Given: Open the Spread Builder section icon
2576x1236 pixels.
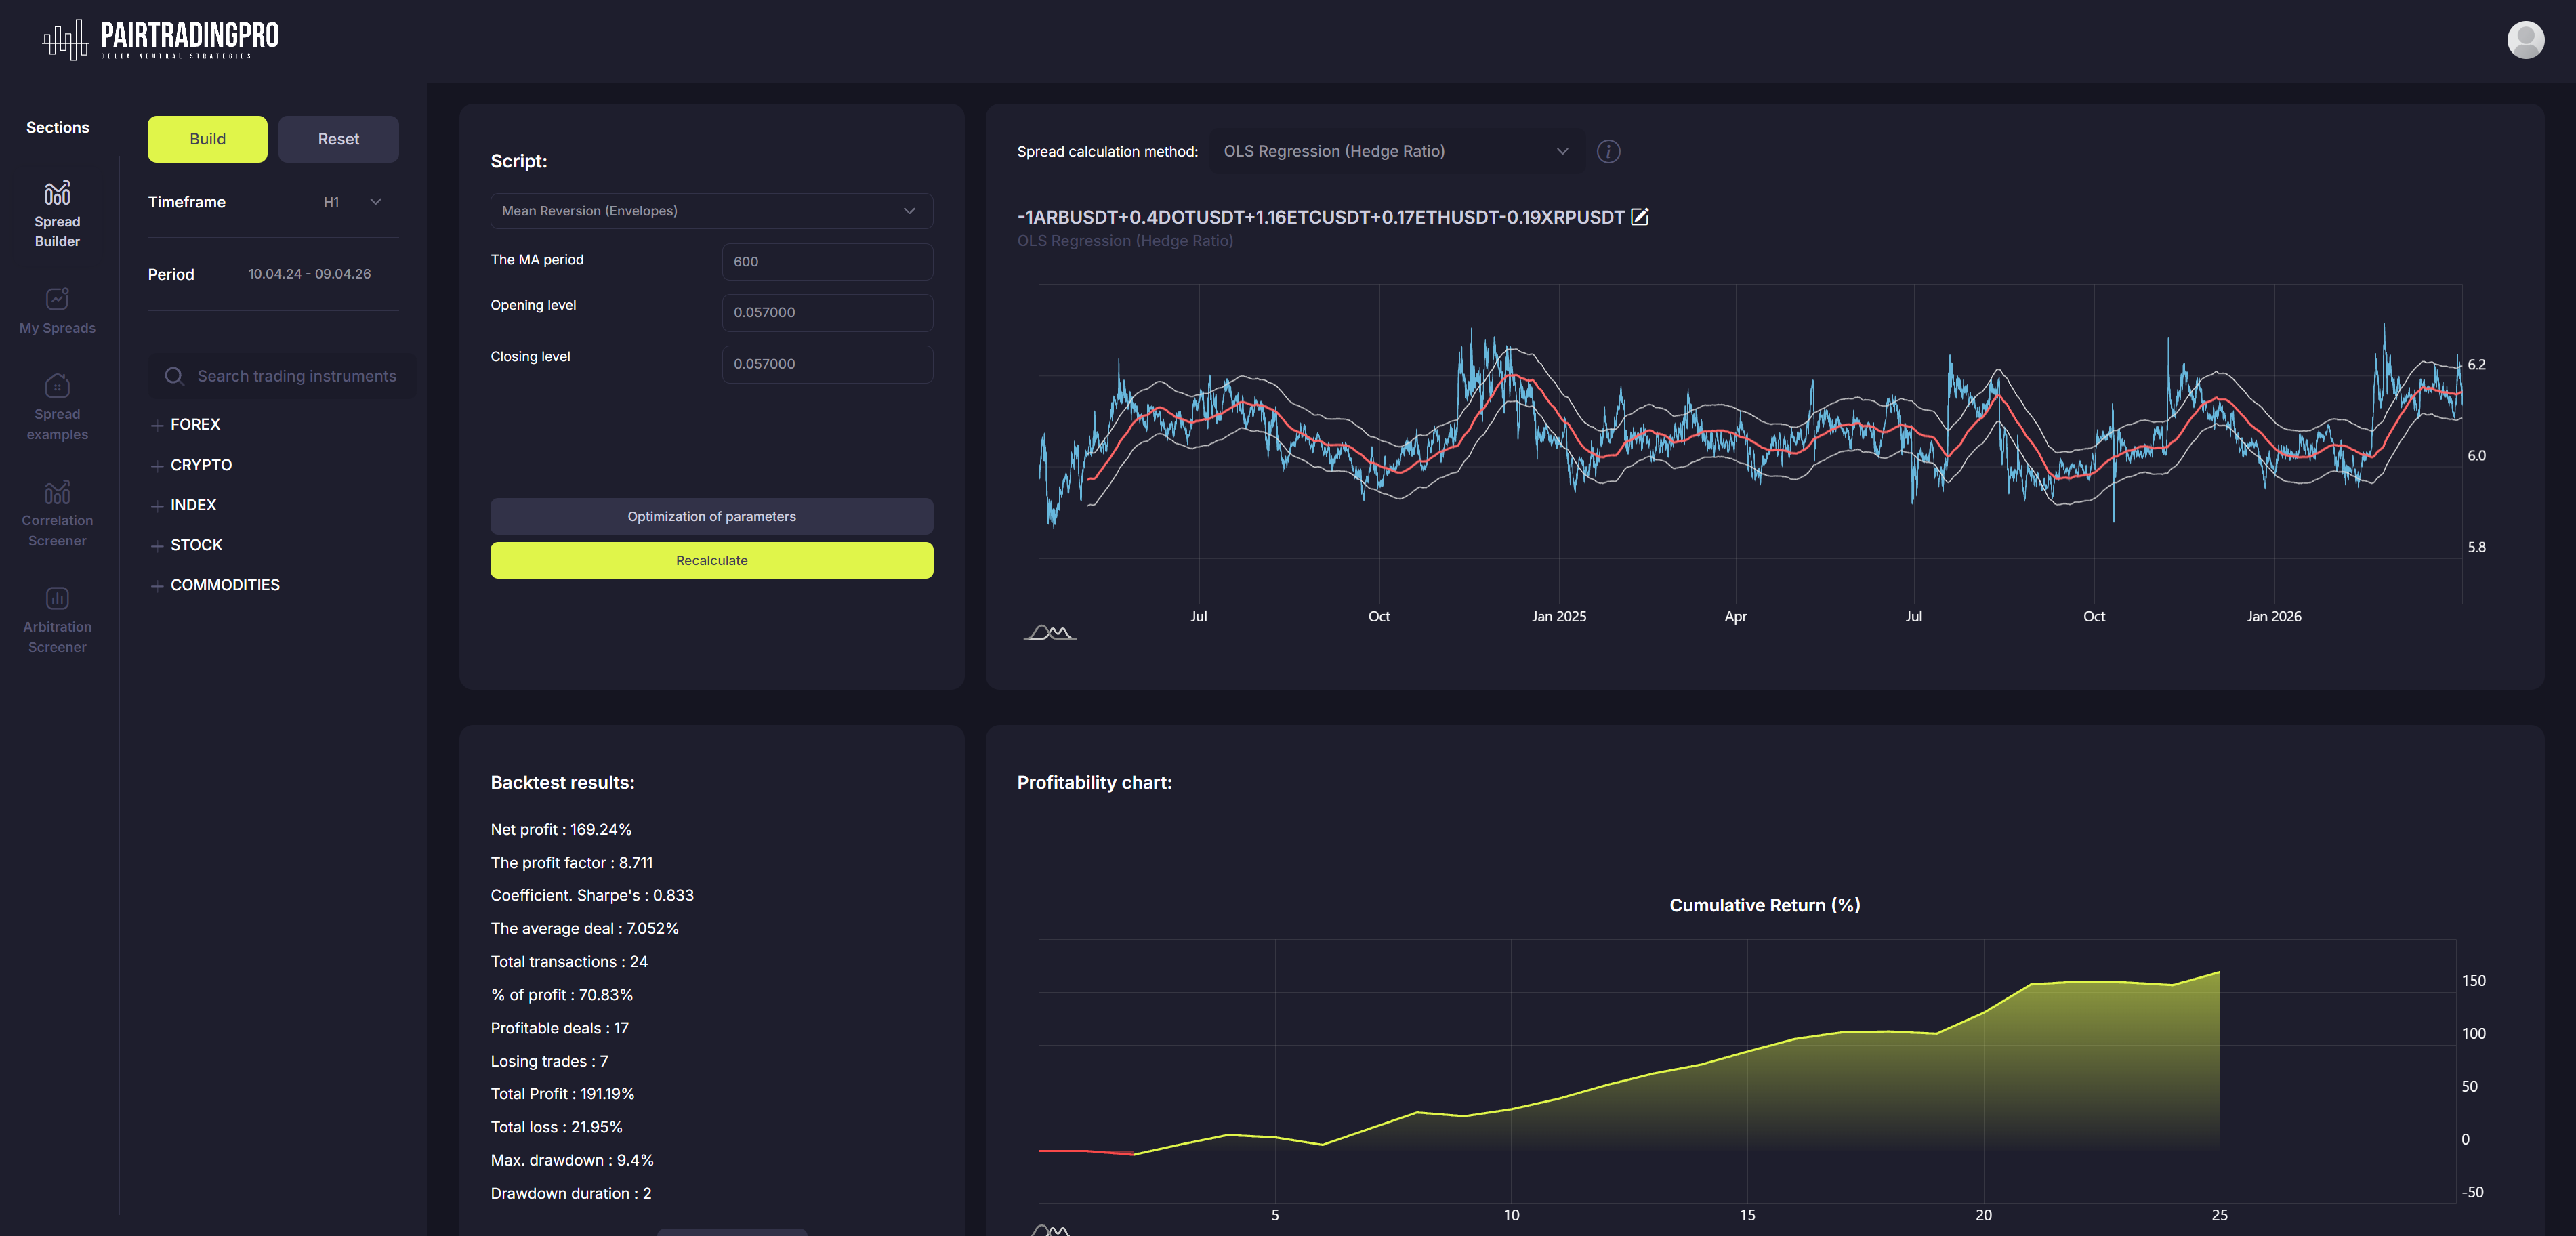Looking at the screenshot, I should click(x=57, y=192).
